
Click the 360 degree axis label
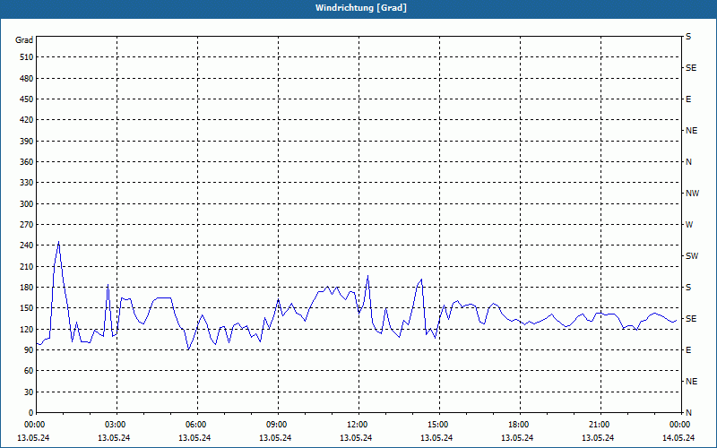pos(27,162)
